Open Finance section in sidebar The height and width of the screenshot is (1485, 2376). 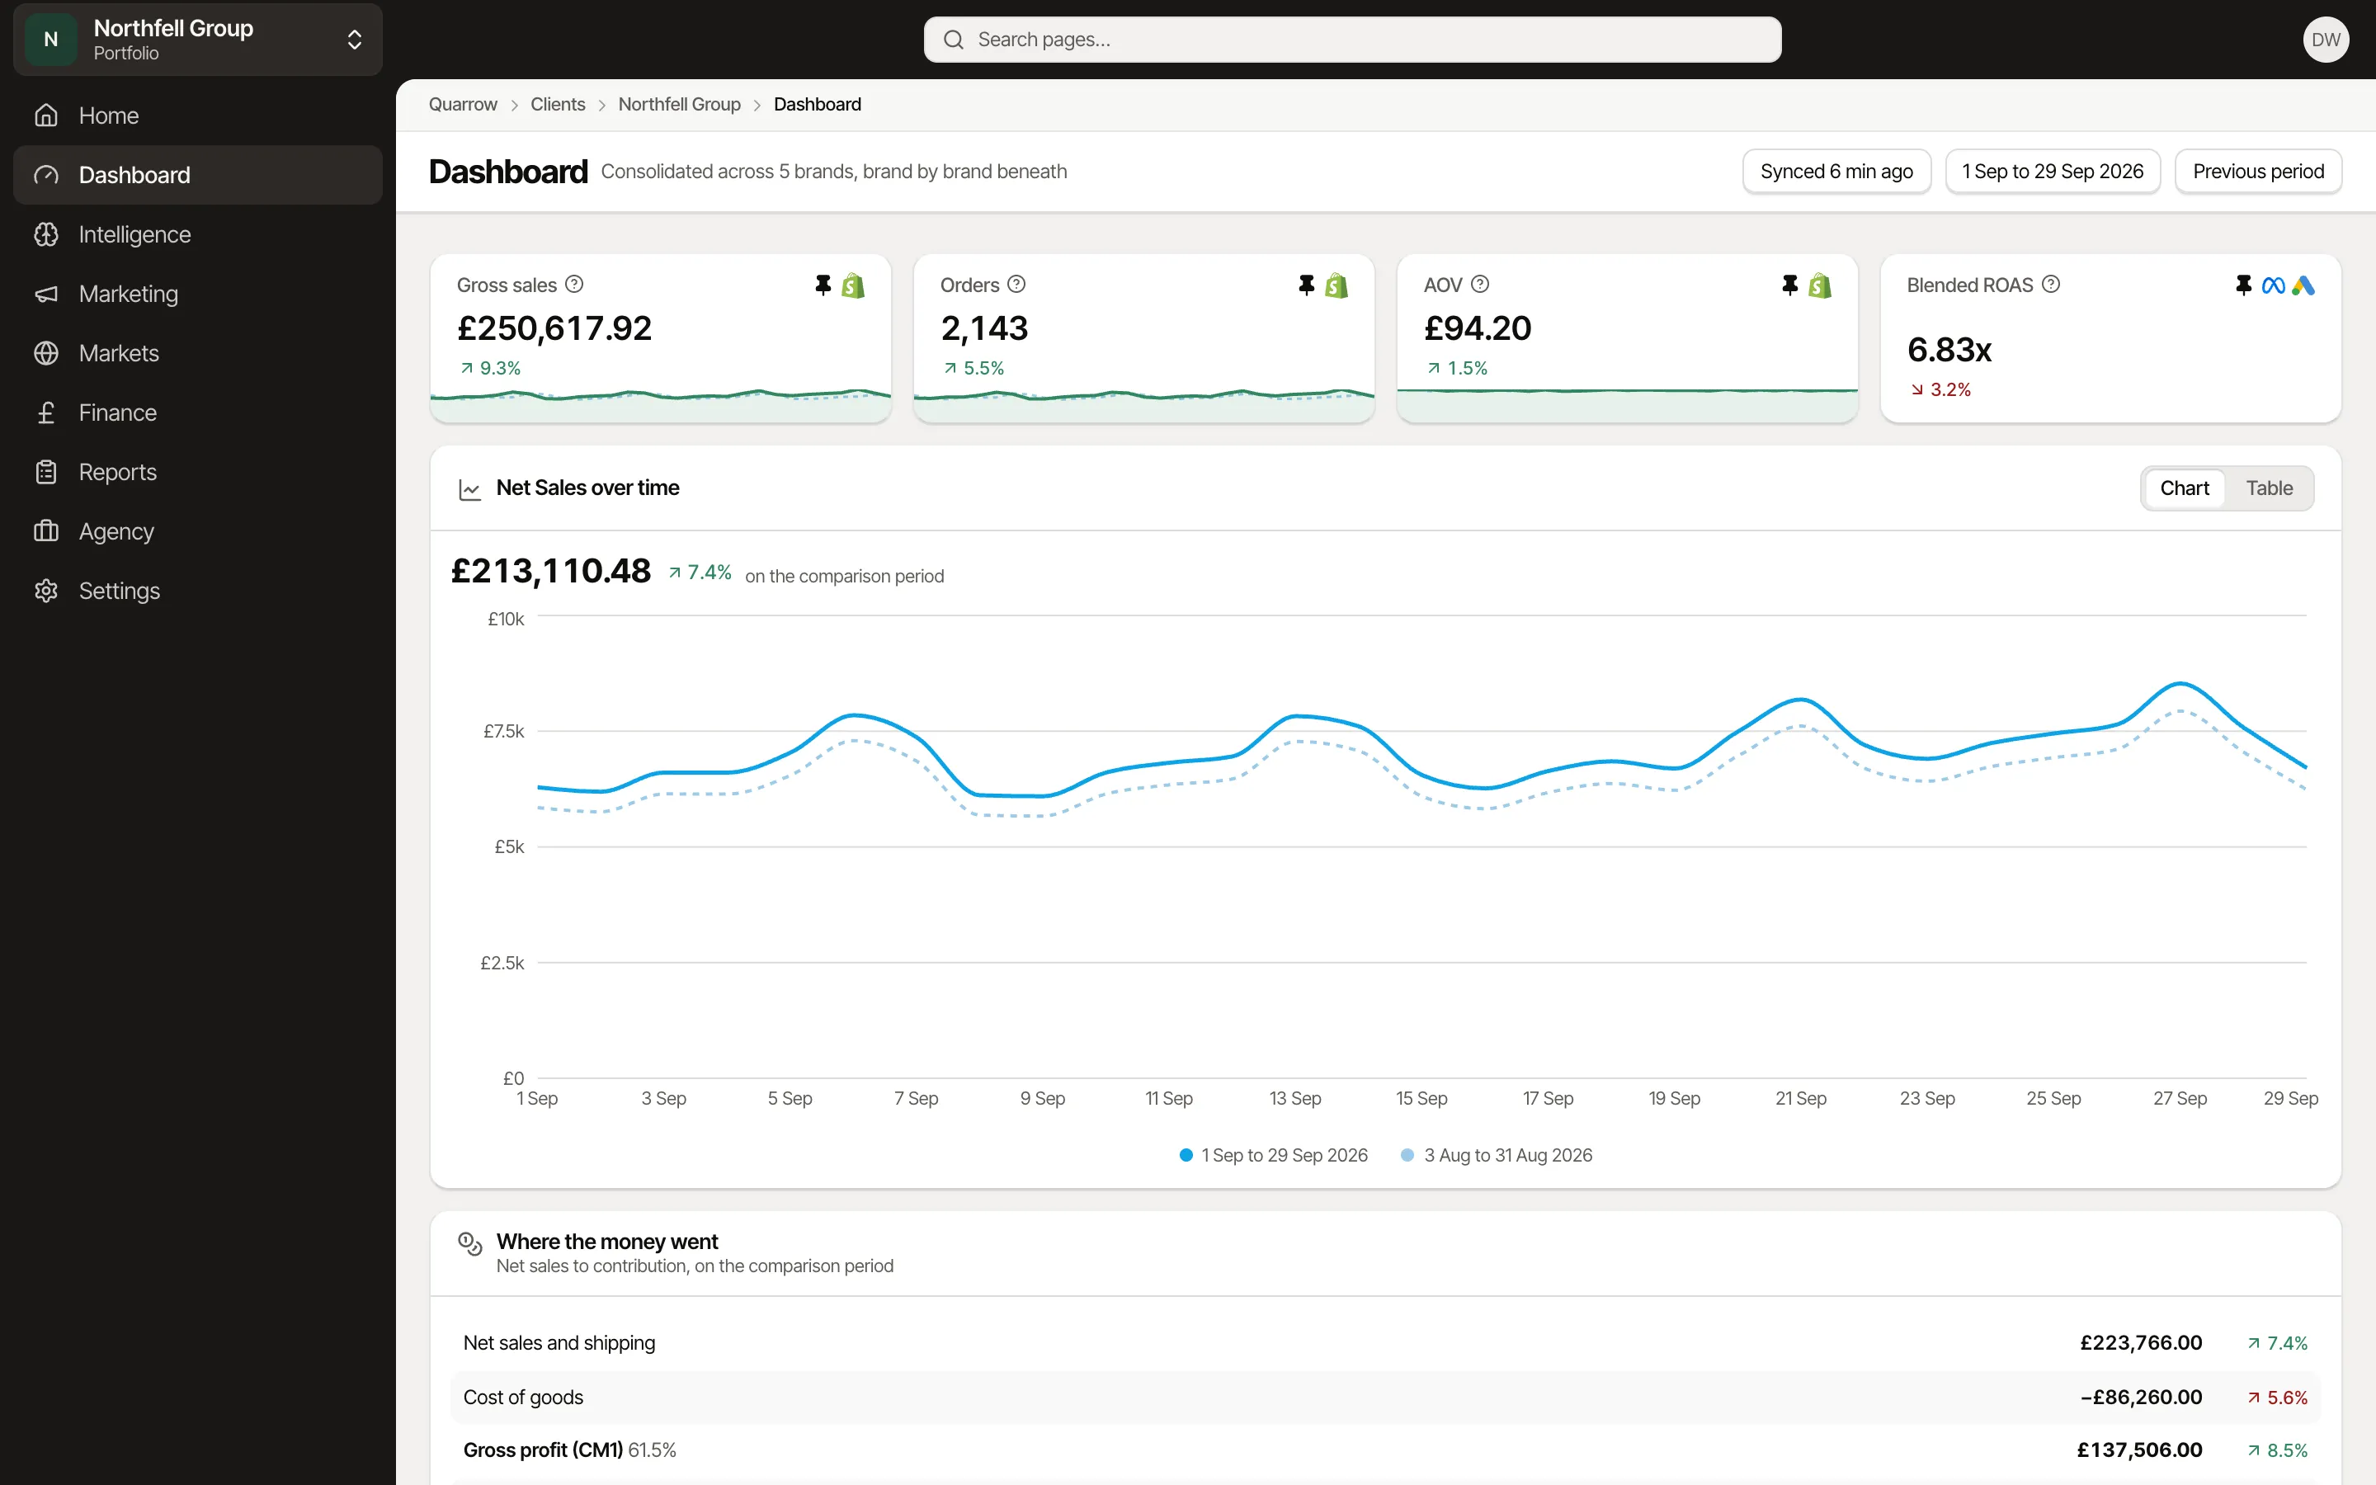coord(198,412)
